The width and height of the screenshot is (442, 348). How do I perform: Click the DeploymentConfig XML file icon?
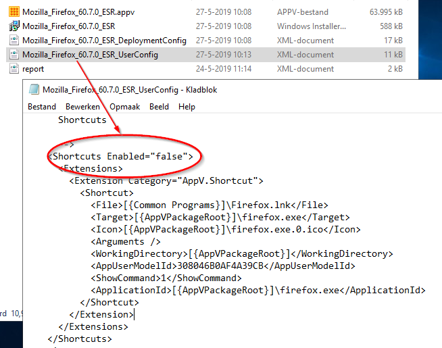coord(14,41)
